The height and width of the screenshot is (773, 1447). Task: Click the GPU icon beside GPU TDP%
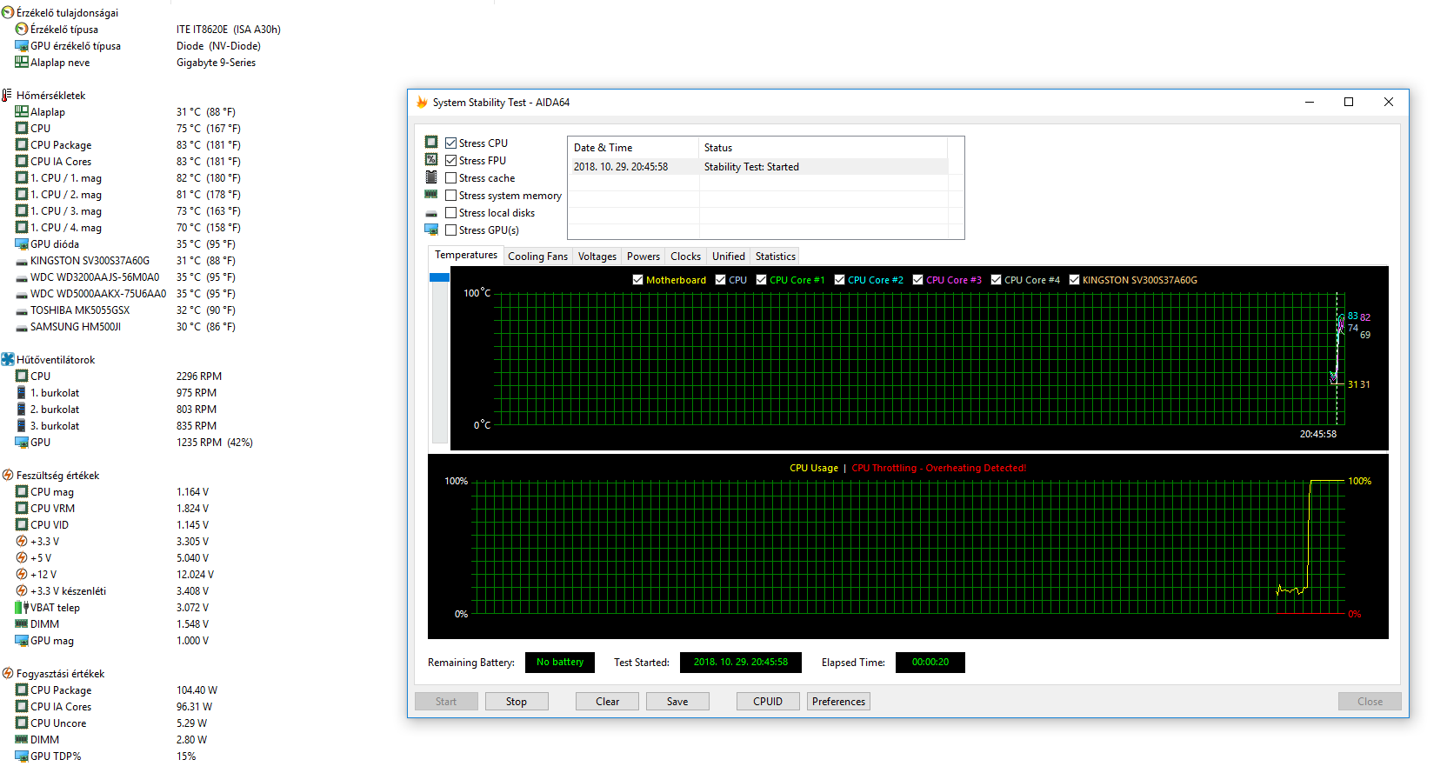pyautogui.click(x=22, y=756)
